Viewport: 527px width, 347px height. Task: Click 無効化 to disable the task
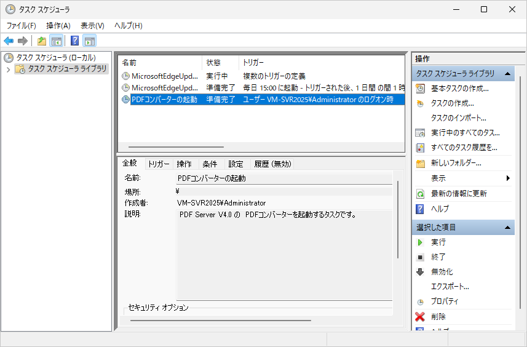(442, 272)
